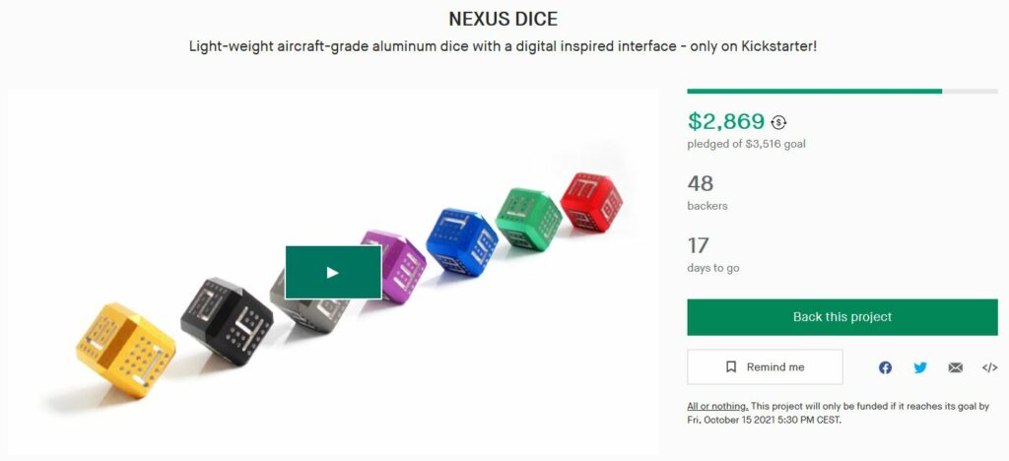Click the red die in the photo

tap(591, 201)
